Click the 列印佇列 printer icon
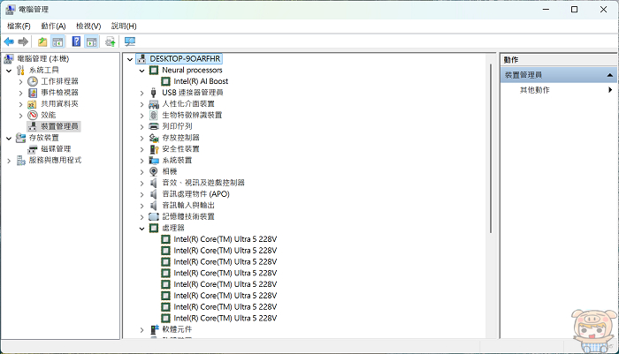This screenshot has width=619, height=354. tap(154, 126)
